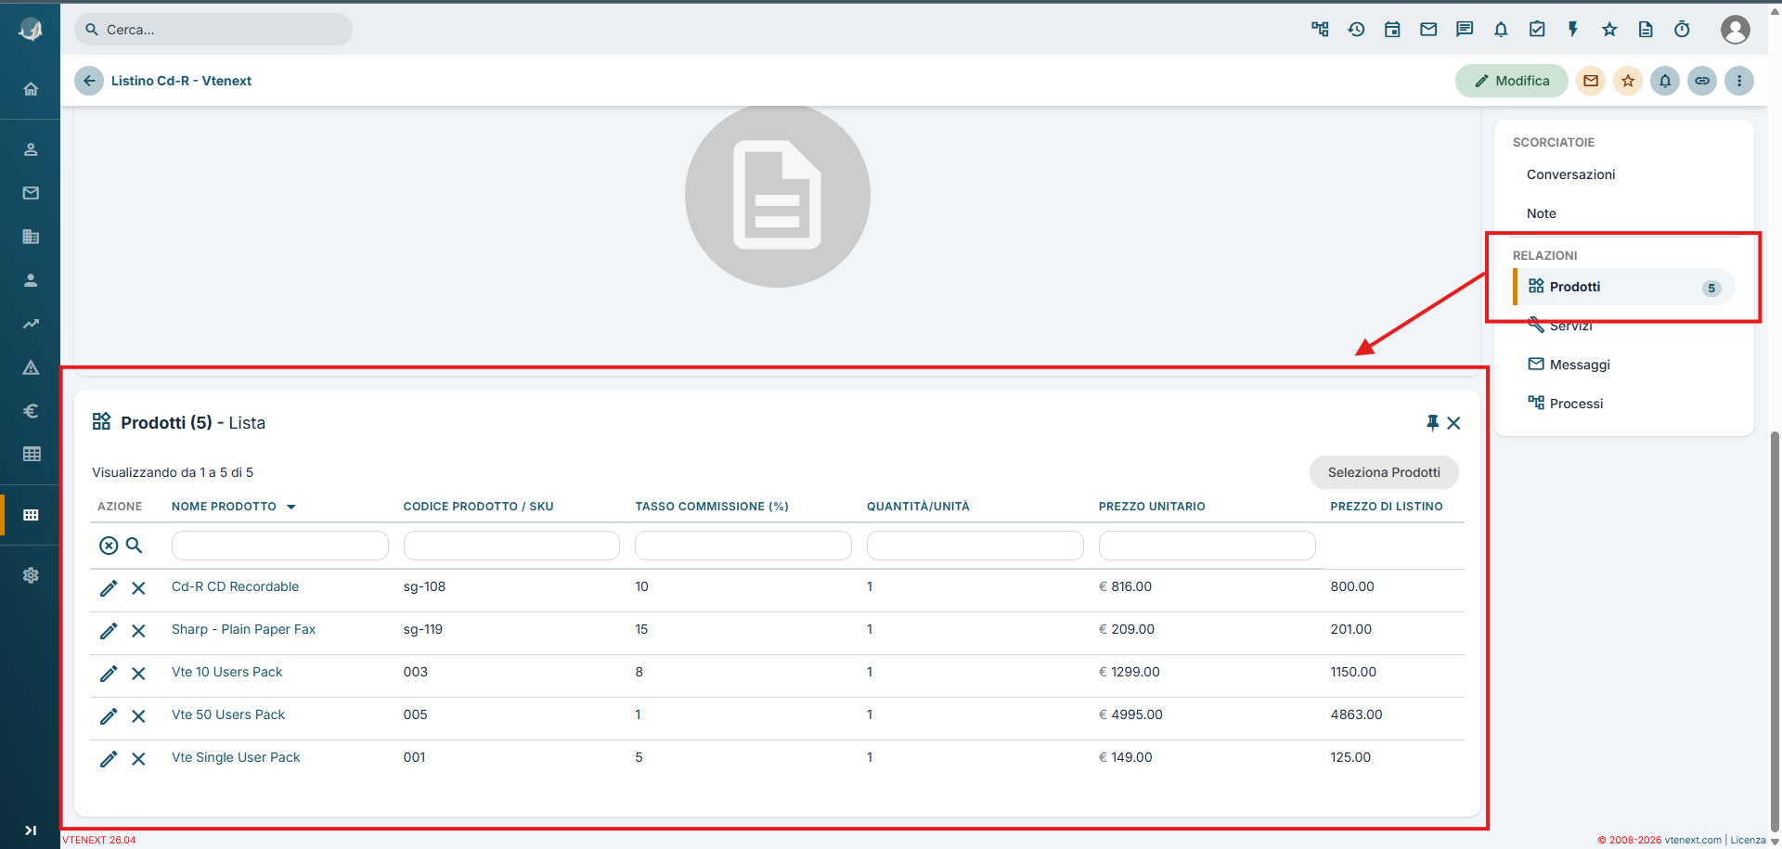Click the Nome Prodotto filter field

tap(280, 546)
